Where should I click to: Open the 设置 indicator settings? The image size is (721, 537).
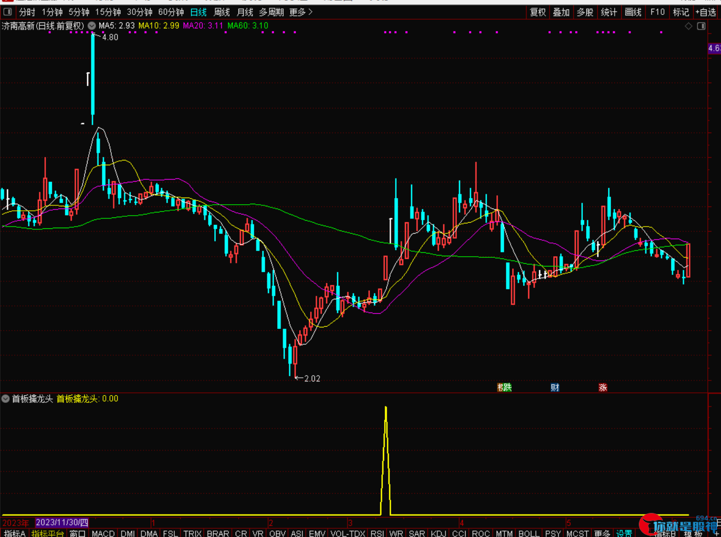(624, 533)
